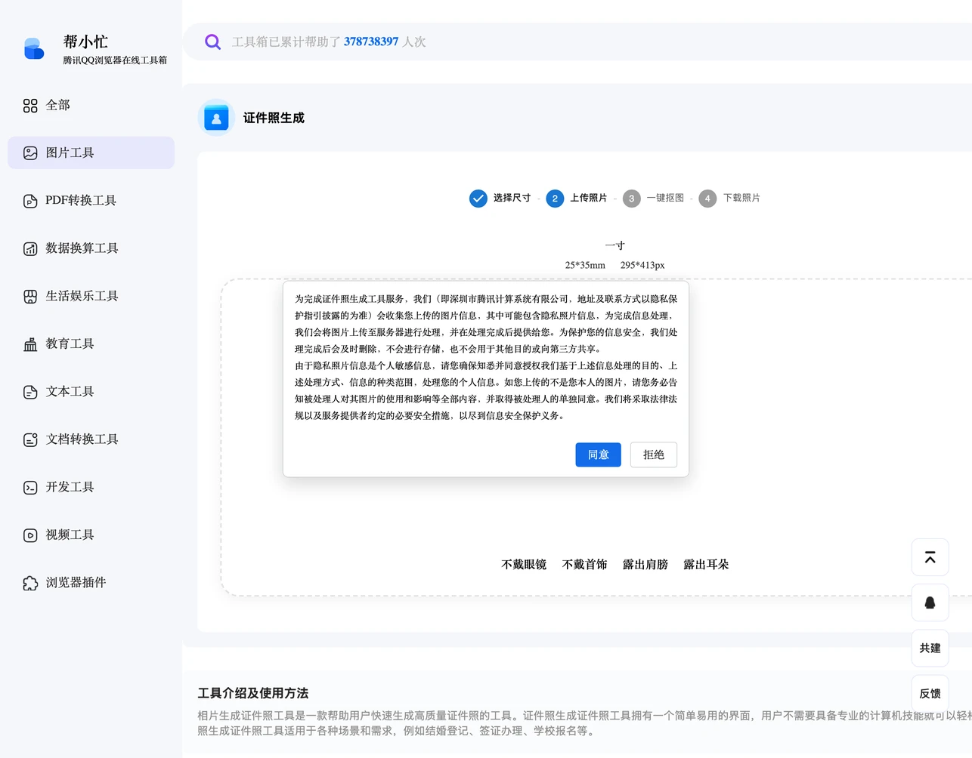Viewport: 972px width, 758px height.
Task: Click the 数据换算工具 chart icon
Action: click(30, 248)
